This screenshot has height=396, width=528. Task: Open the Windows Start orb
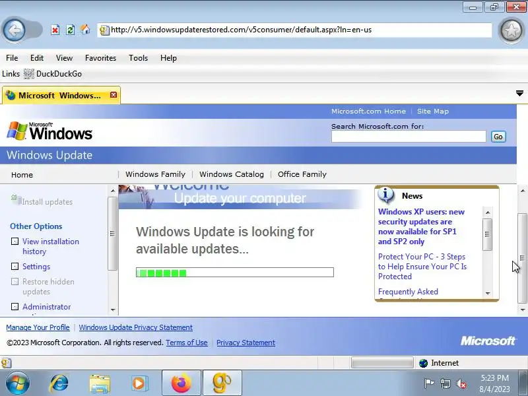(18, 383)
